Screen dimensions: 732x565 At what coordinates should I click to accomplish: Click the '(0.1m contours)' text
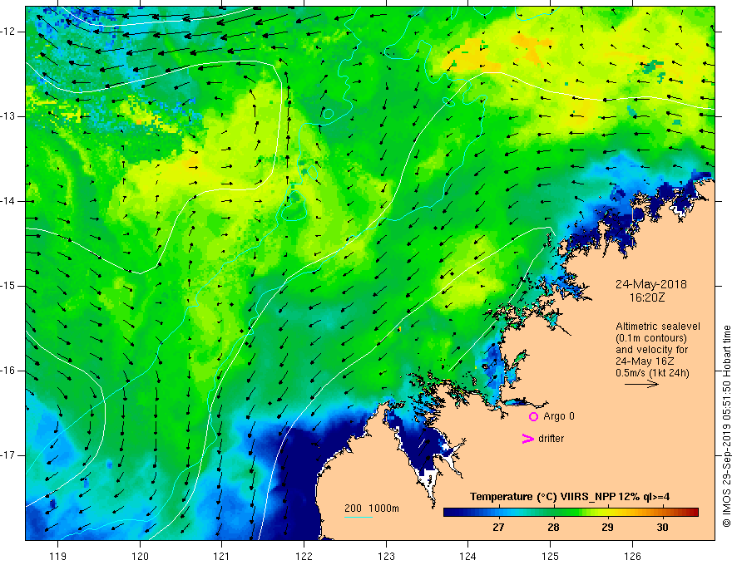pyautogui.click(x=650, y=338)
